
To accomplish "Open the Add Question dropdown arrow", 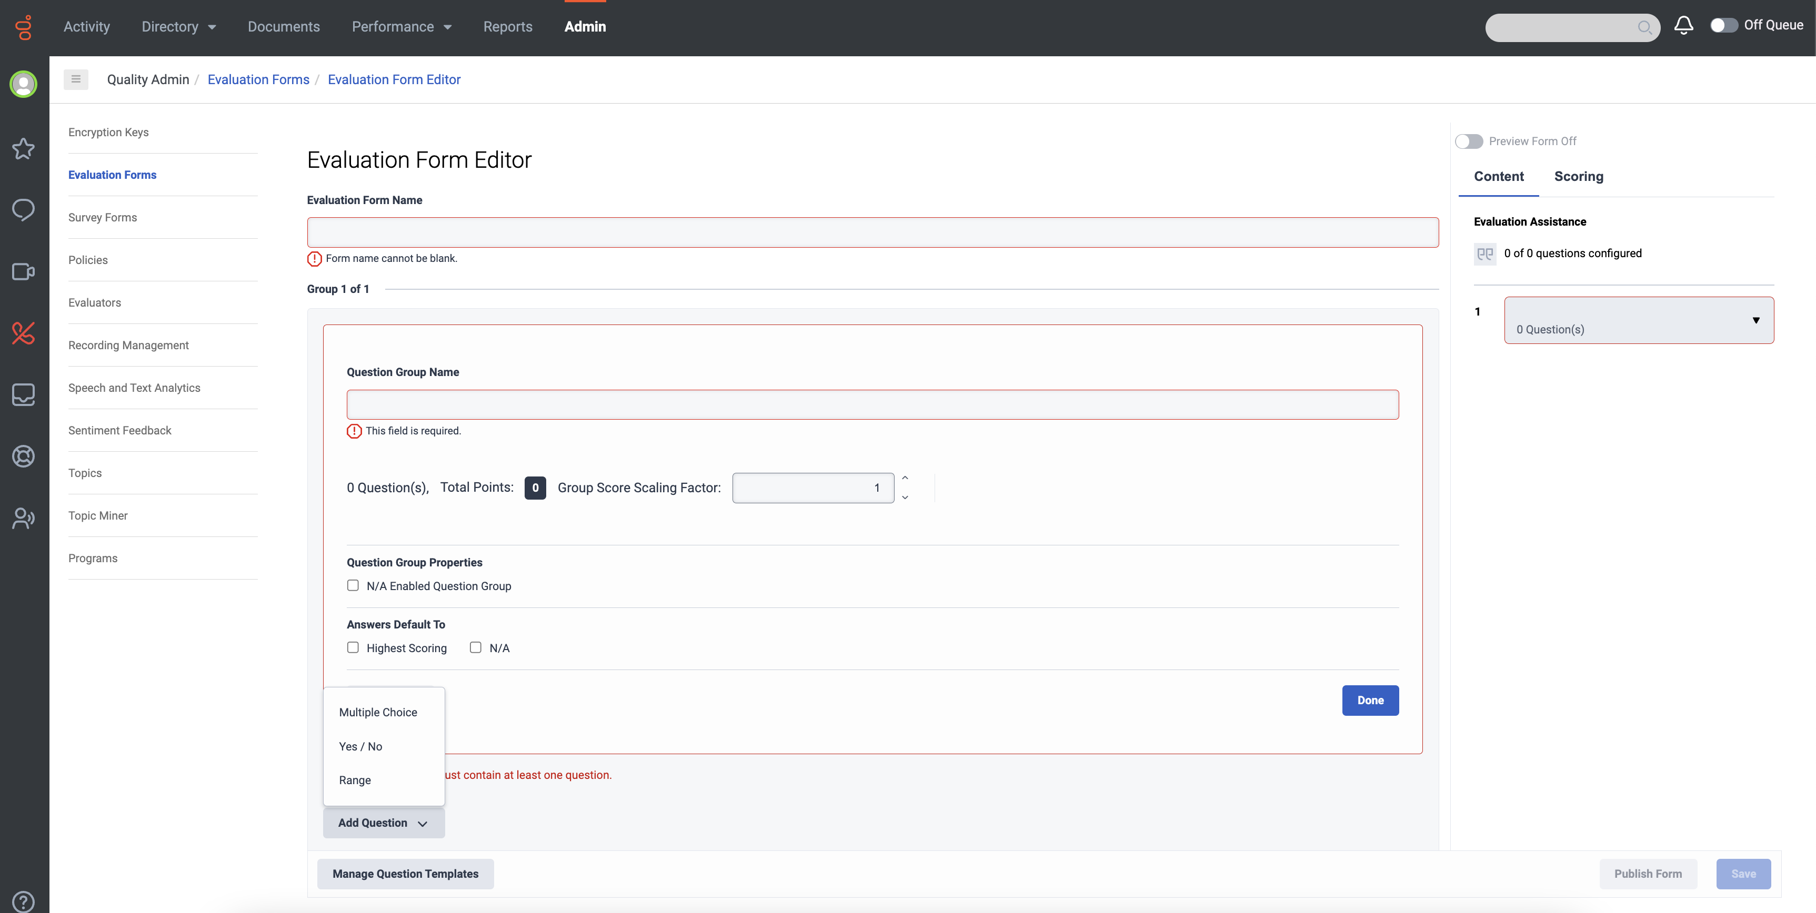I will (422, 823).
